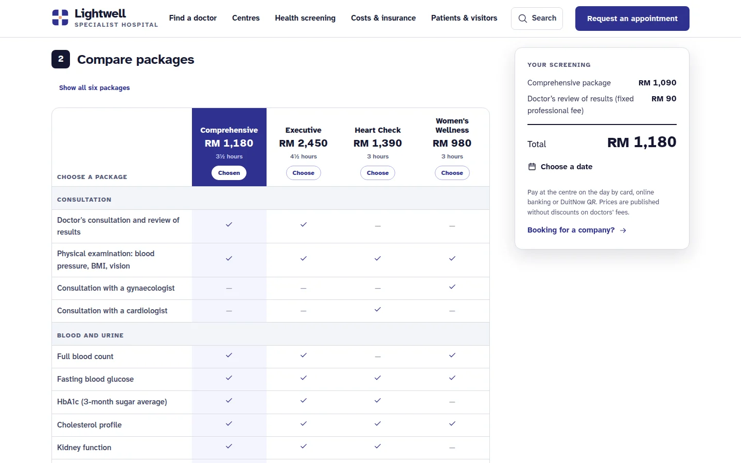
Task: Click Consultation with a gynaecologist row label
Action: click(x=116, y=288)
